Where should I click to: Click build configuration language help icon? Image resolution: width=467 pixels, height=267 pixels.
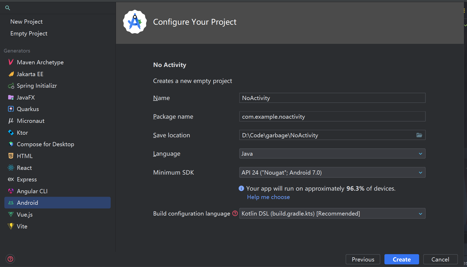[x=235, y=213]
